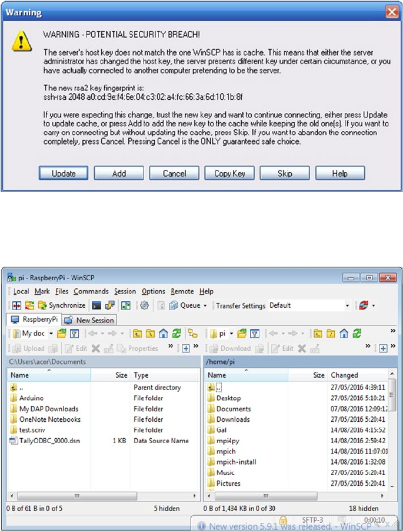Click the Queue toolbar button

click(x=185, y=305)
